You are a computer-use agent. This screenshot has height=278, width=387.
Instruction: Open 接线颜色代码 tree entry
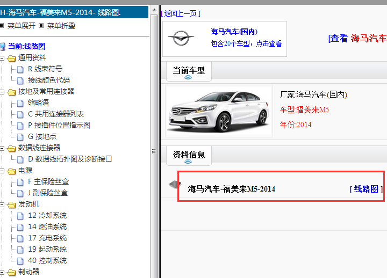[x=48, y=80]
